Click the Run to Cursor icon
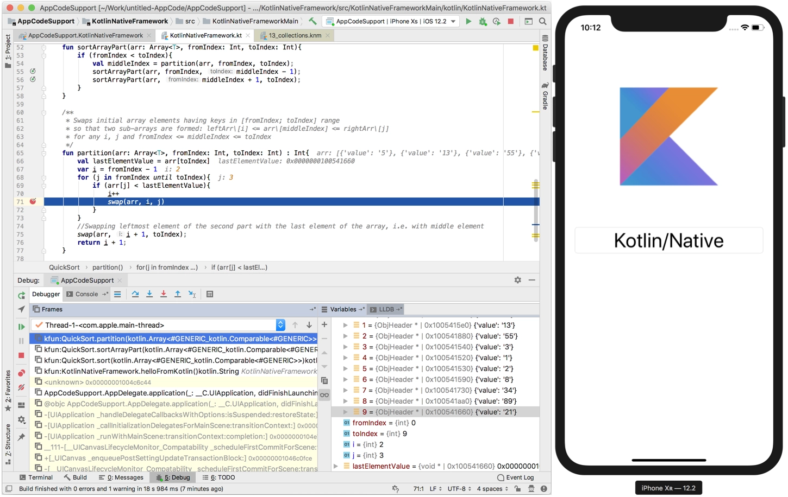 pyautogui.click(x=192, y=294)
